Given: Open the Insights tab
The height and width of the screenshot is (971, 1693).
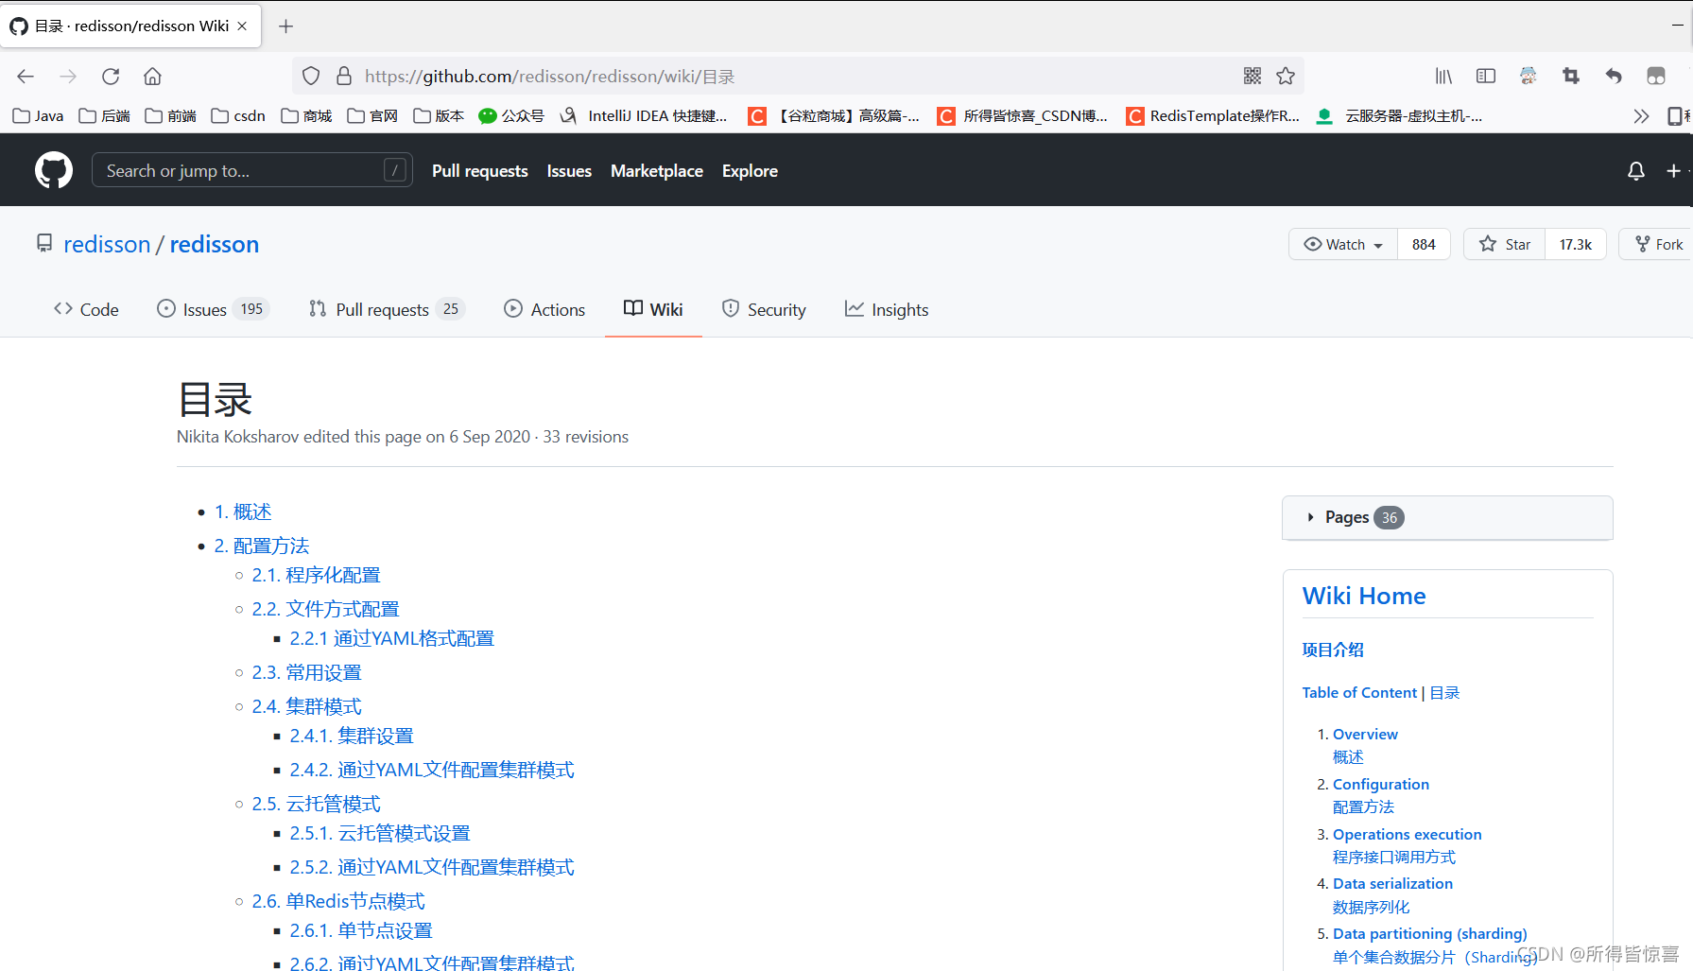Looking at the screenshot, I should tap(887, 309).
